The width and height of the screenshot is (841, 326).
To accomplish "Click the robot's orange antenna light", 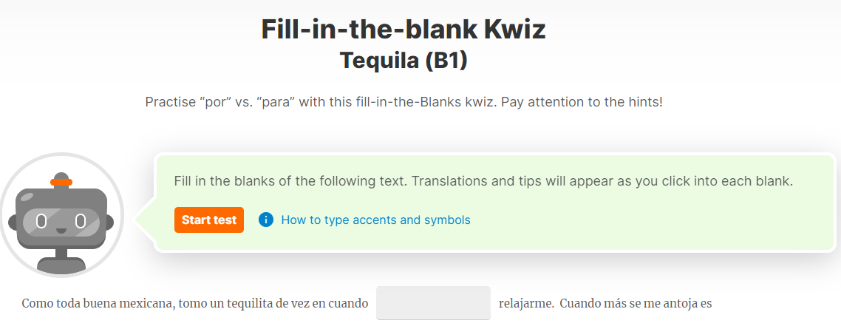I will (61, 183).
